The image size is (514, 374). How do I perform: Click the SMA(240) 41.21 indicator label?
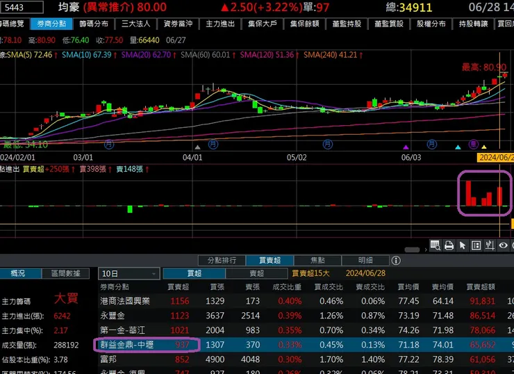330,55
